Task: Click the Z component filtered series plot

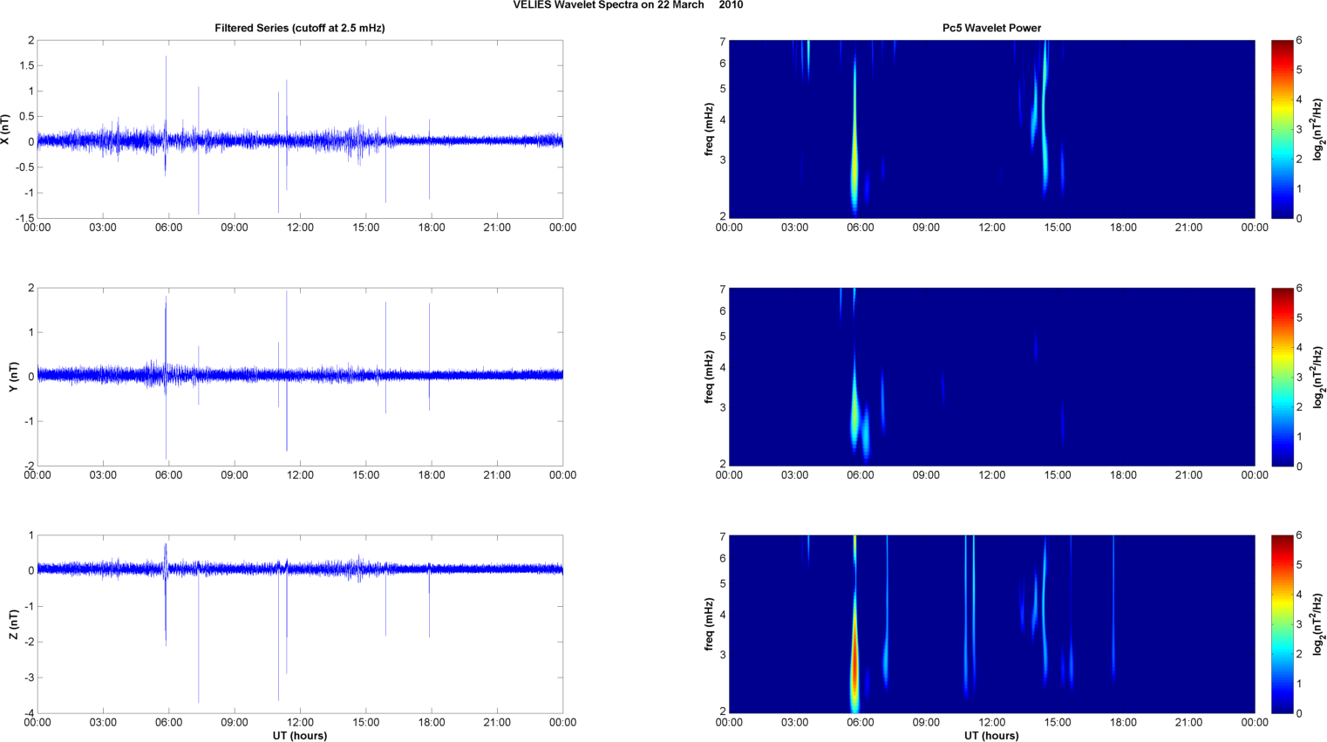Action: [300, 624]
